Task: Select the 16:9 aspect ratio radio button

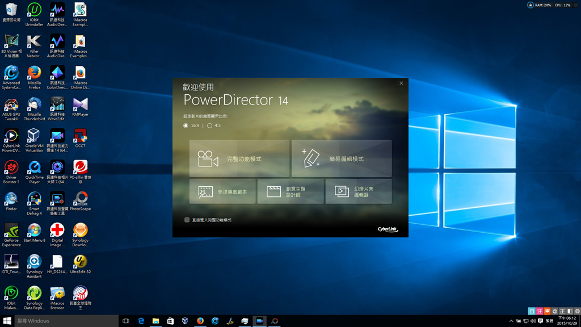Action: 186,125
